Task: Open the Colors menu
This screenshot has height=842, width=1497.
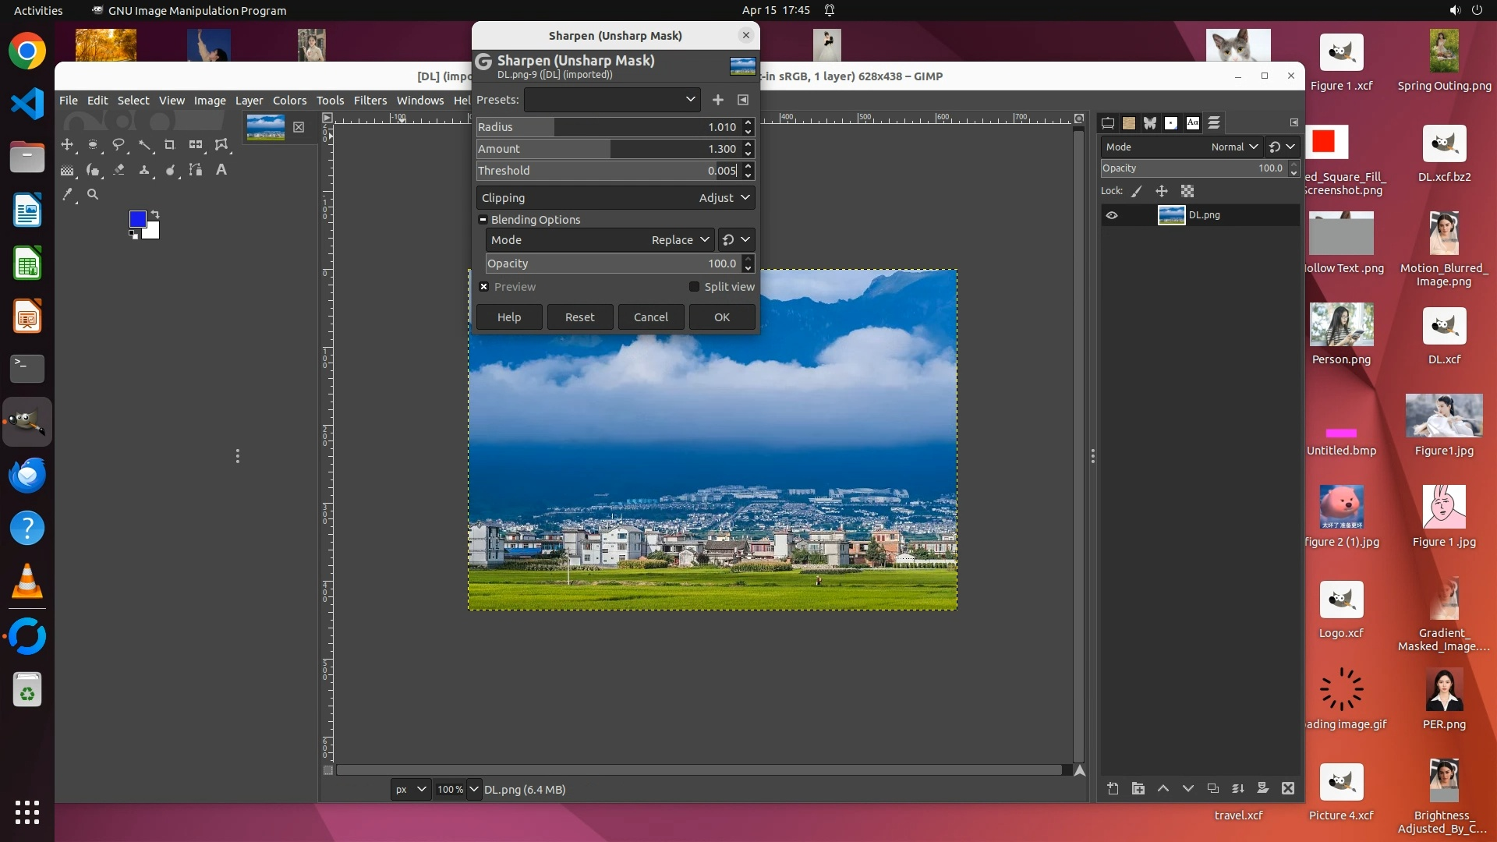Action: [289, 101]
